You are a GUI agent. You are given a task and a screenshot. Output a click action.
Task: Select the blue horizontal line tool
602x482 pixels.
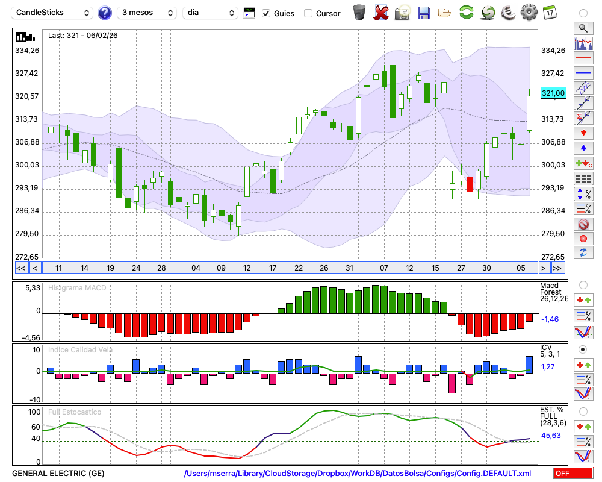pyautogui.click(x=583, y=73)
